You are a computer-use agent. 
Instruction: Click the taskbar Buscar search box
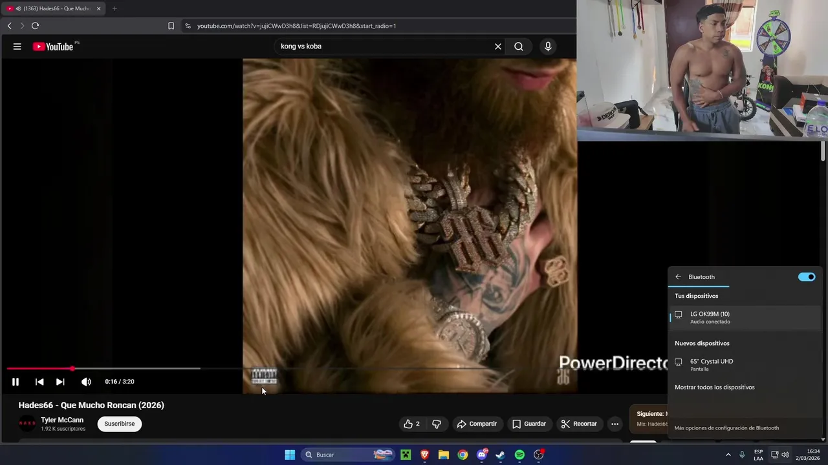348,455
